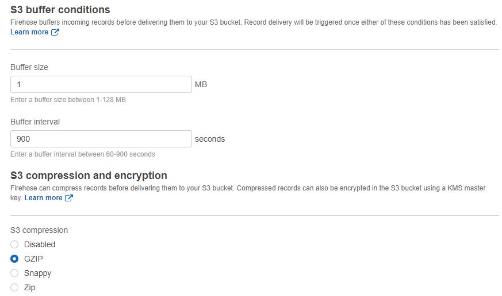Select the Disabled compression radio button
This screenshot has height=296, width=502.
coord(15,244)
